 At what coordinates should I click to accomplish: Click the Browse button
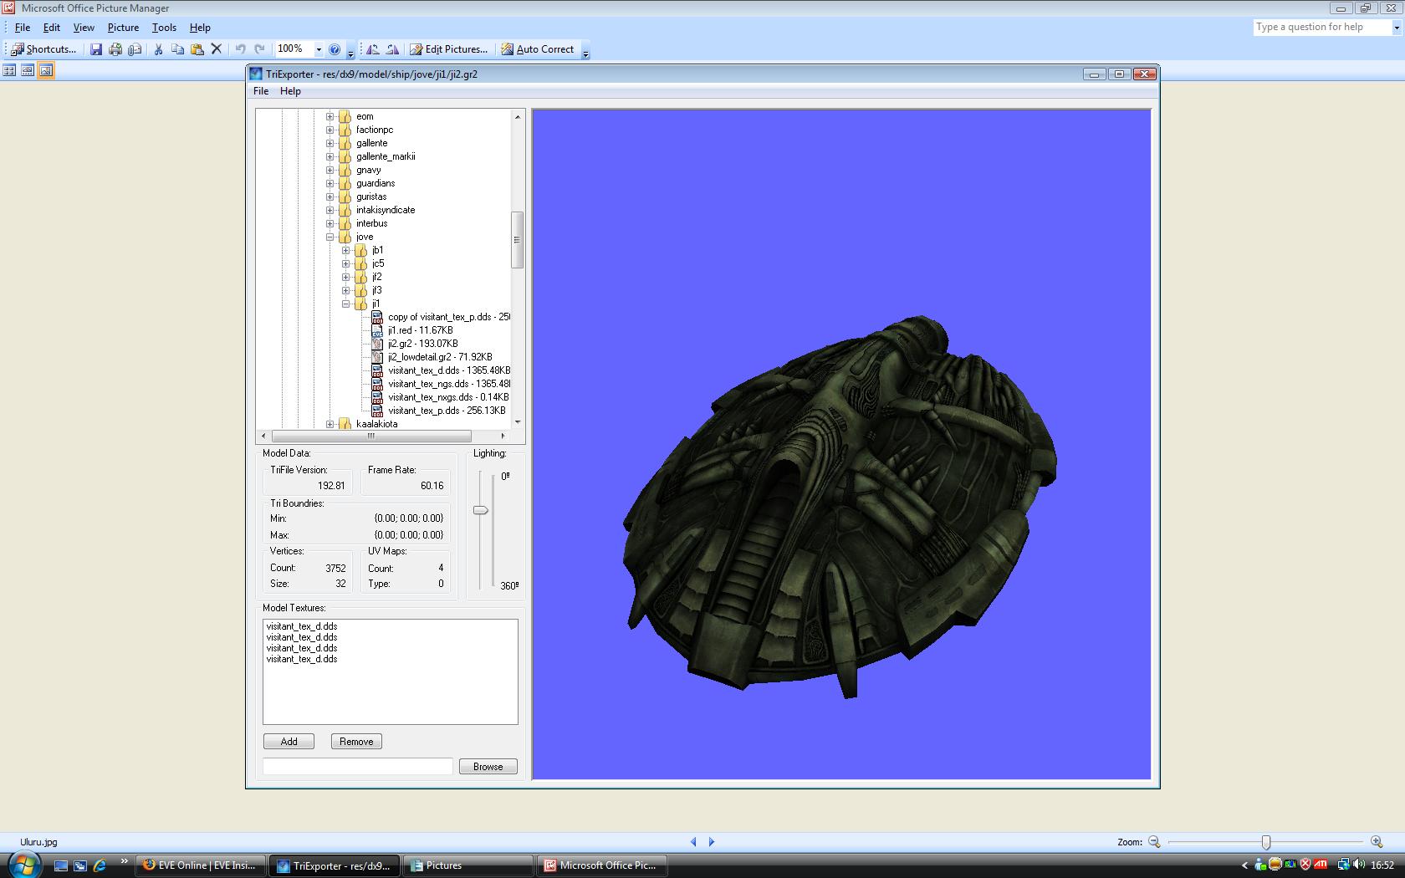click(488, 767)
